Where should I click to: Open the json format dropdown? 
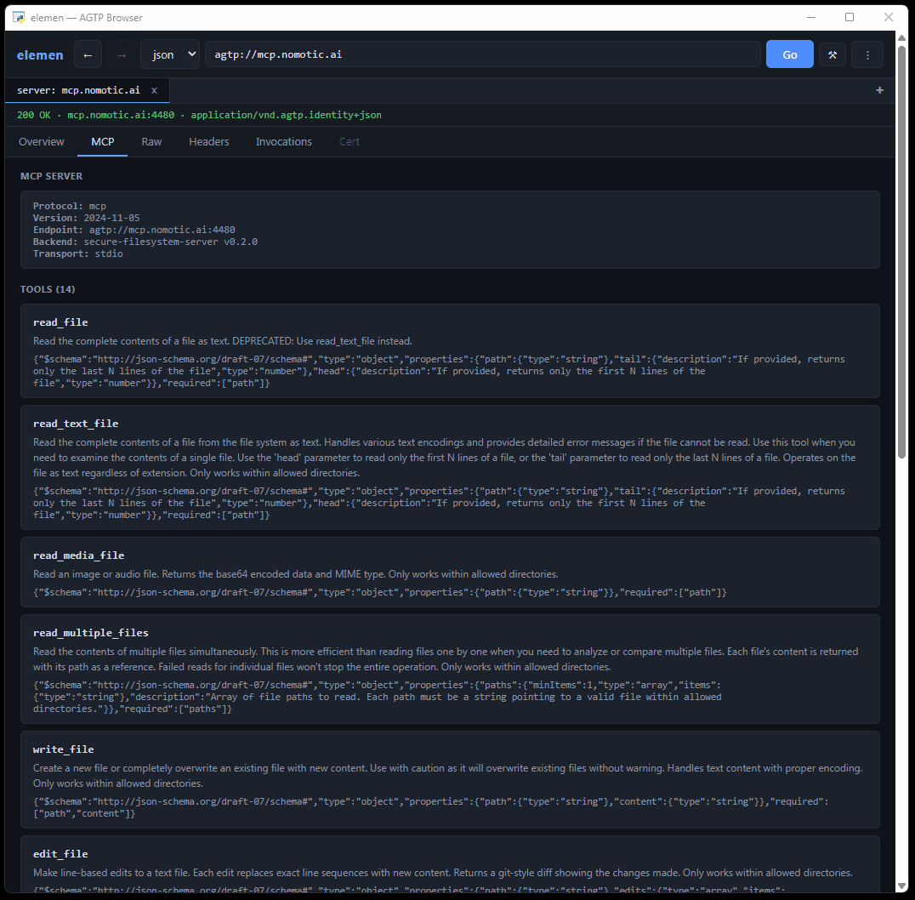(x=170, y=54)
